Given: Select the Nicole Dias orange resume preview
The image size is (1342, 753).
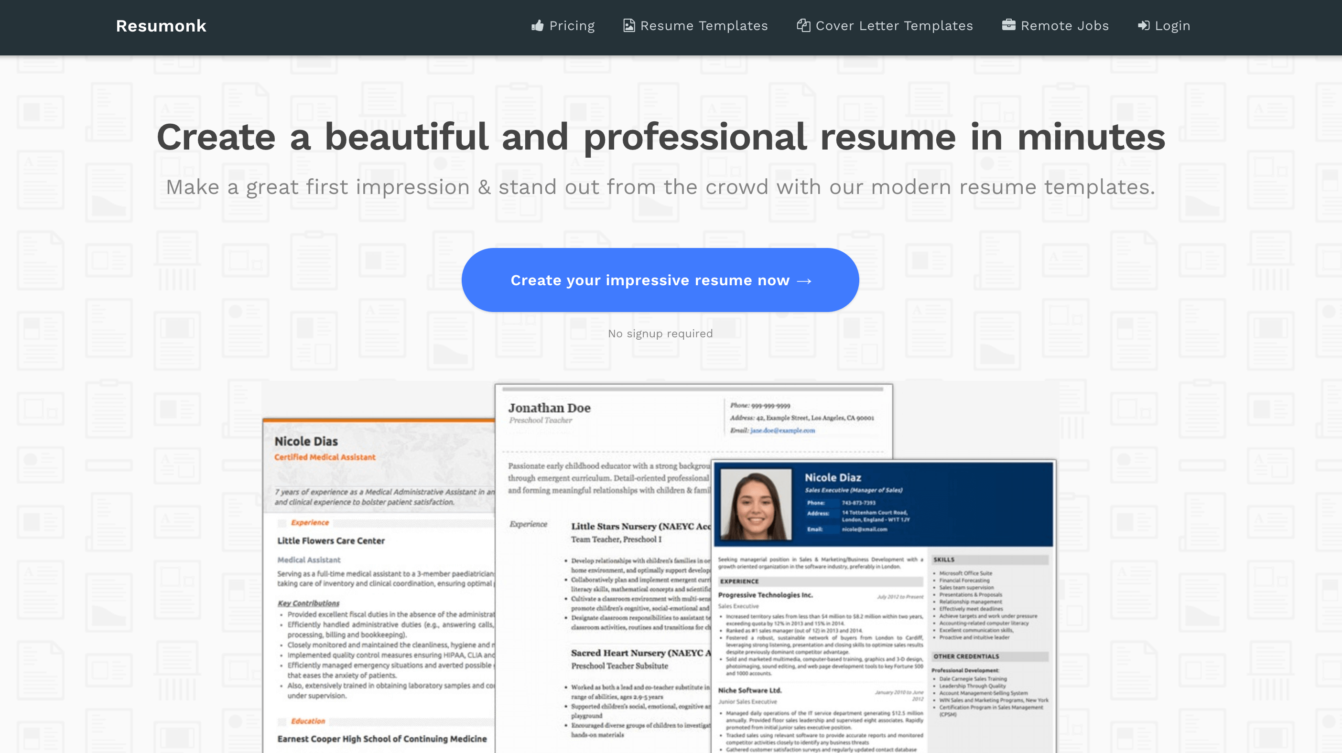Looking at the screenshot, I should [379, 586].
